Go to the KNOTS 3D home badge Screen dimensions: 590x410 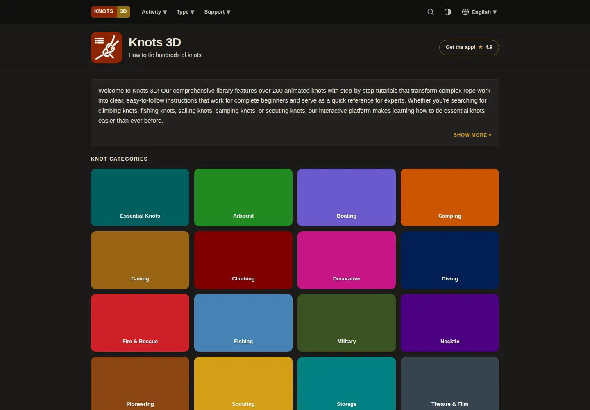(x=111, y=11)
